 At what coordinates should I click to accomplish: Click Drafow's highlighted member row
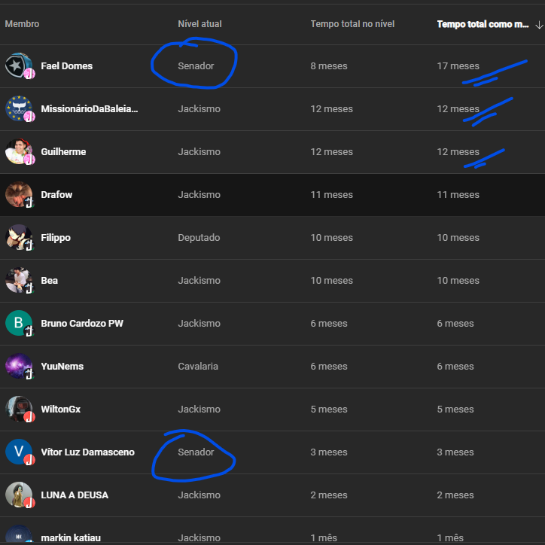pos(272,195)
